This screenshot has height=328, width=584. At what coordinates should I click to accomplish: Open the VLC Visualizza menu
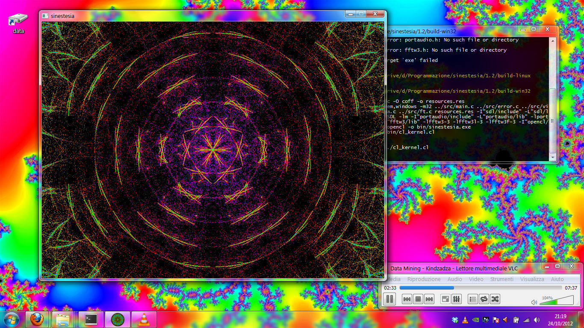532,279
